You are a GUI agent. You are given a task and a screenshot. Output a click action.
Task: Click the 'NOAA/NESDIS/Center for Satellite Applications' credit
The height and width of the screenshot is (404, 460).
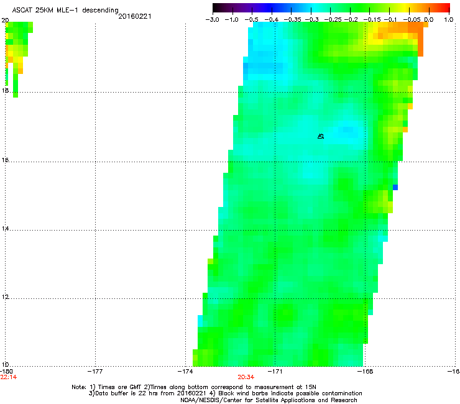click(x=269, y=400)
